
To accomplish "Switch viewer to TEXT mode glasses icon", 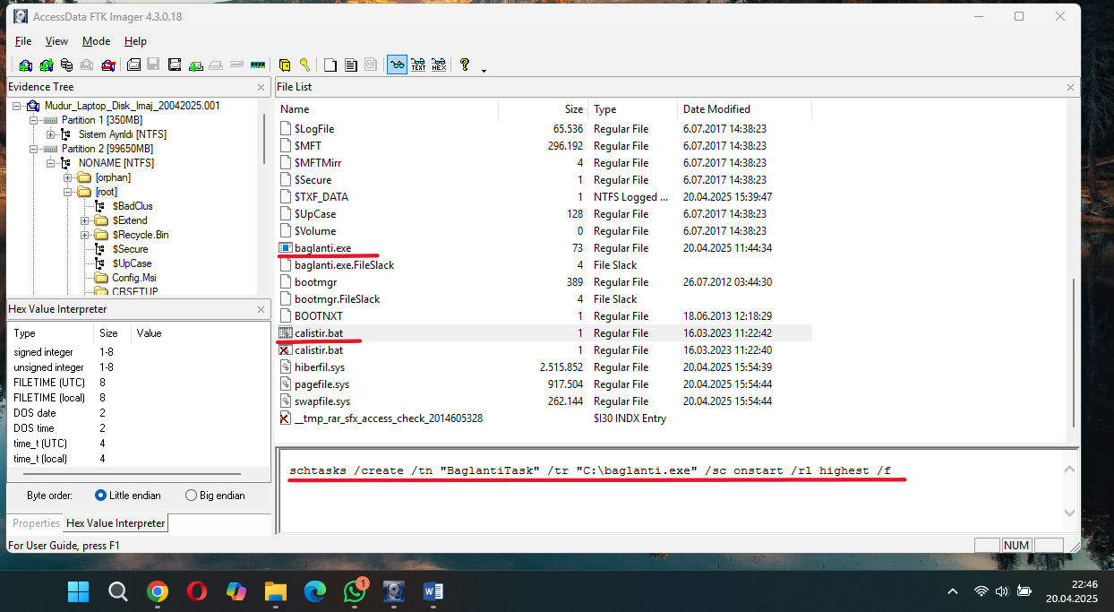I will click(x=418, y=65).
